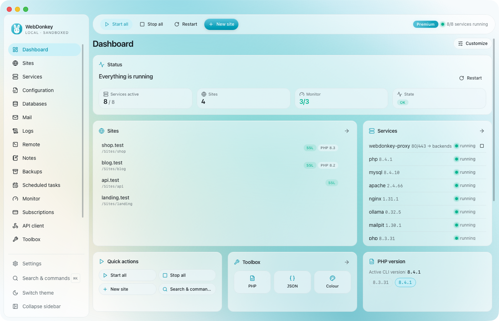
Task: Select the mailpit 1.30.1 service row
Action: coord(427,225)
